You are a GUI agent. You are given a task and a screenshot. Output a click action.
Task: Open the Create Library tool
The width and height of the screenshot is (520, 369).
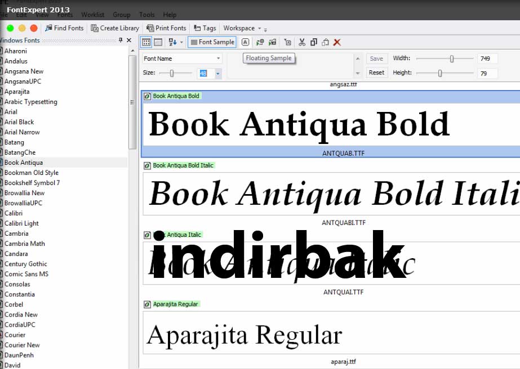click(115, 28)
